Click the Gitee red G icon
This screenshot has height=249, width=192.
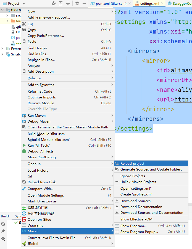[x=24, y=219]
